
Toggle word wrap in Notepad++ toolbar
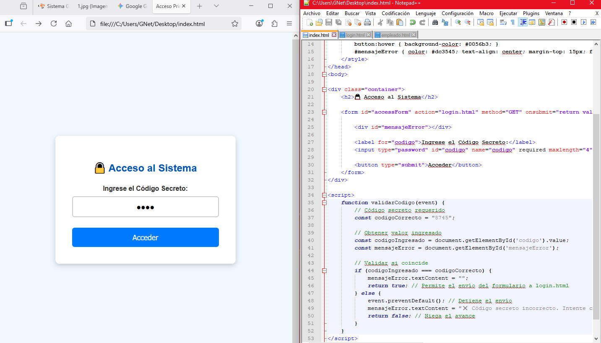(503, 22)
